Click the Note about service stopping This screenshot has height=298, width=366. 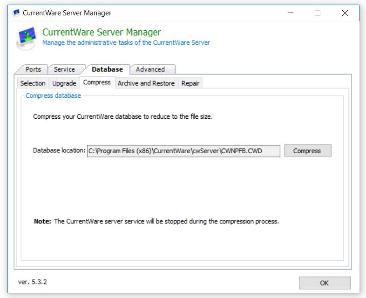[x=156, y=221]
